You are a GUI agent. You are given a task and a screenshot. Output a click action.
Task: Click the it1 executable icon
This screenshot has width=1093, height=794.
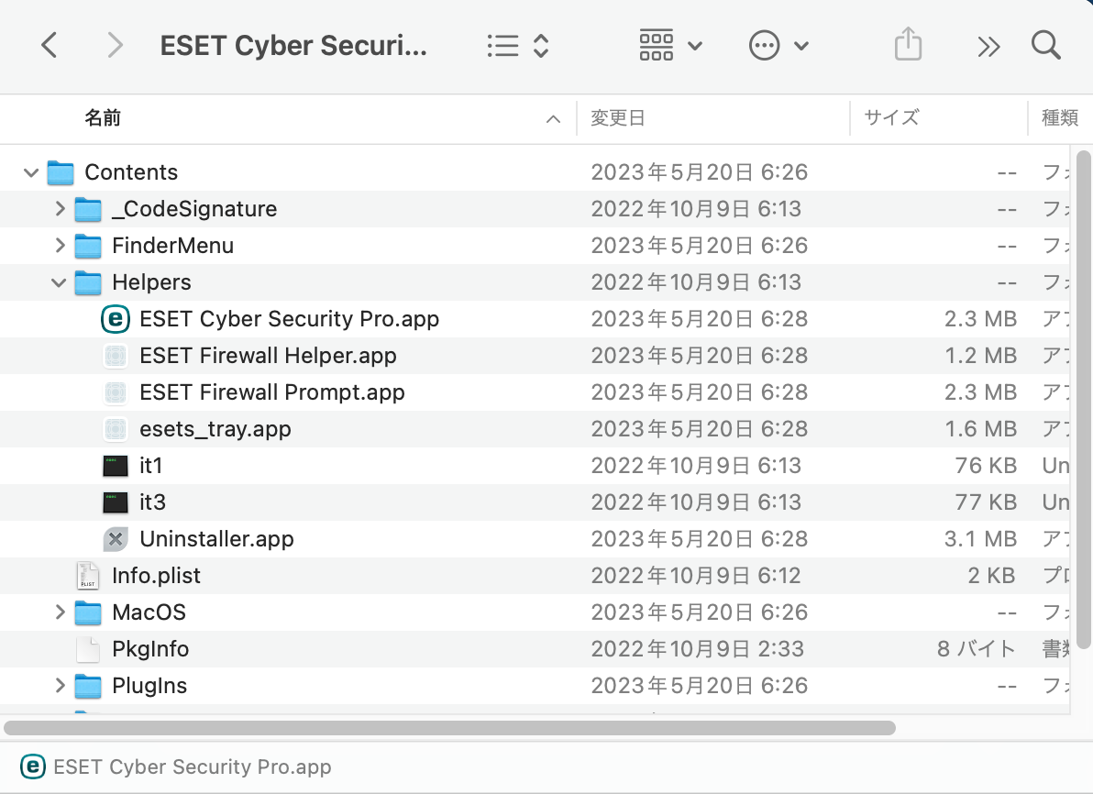point(116,466)
